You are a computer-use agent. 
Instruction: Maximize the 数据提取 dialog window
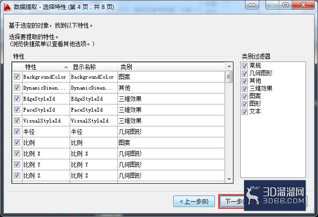tap(286, 5)
